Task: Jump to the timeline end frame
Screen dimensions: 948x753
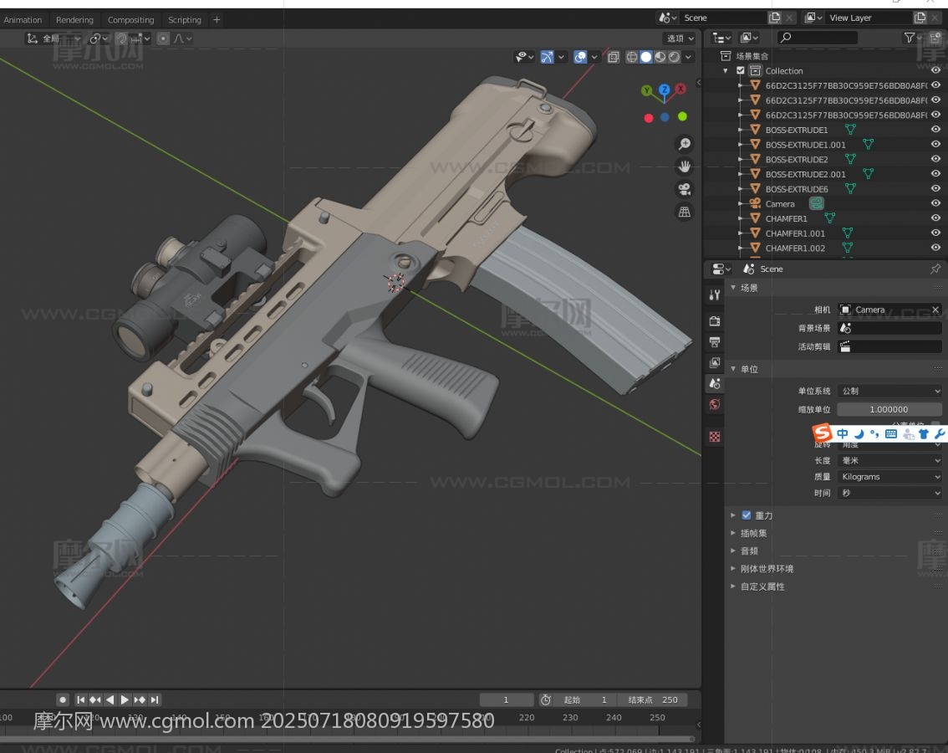Action: pos(155,699)
